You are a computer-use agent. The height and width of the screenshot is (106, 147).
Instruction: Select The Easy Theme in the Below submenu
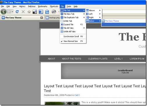[x=124, y=21]
